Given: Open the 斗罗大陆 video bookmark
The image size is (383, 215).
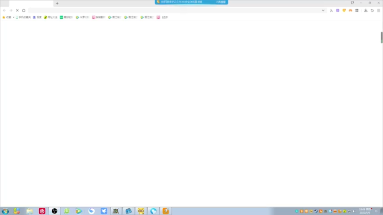Looking at the screenshot, I should tap(82, 17).
